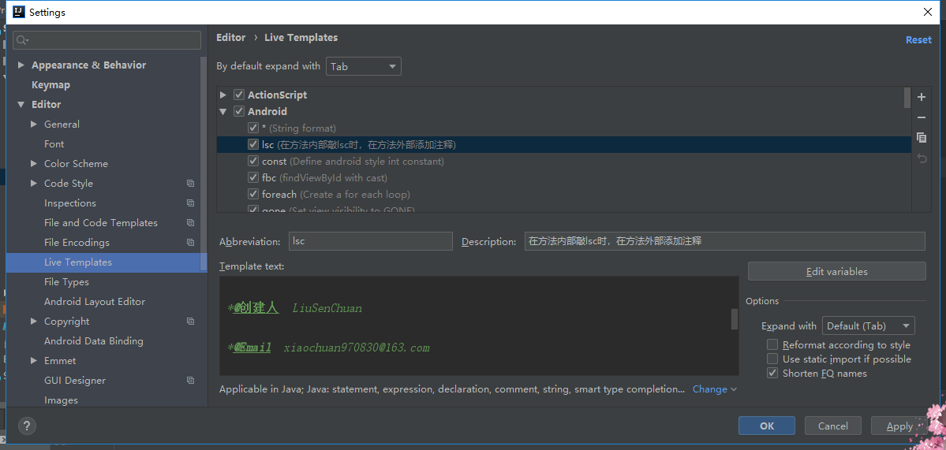946x450 pixels.
Task: Open the help question mark button
Action: click(x=27, y=426)
